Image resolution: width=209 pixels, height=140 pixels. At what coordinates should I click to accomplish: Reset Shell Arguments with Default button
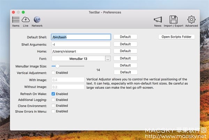(x=125, y=44)
